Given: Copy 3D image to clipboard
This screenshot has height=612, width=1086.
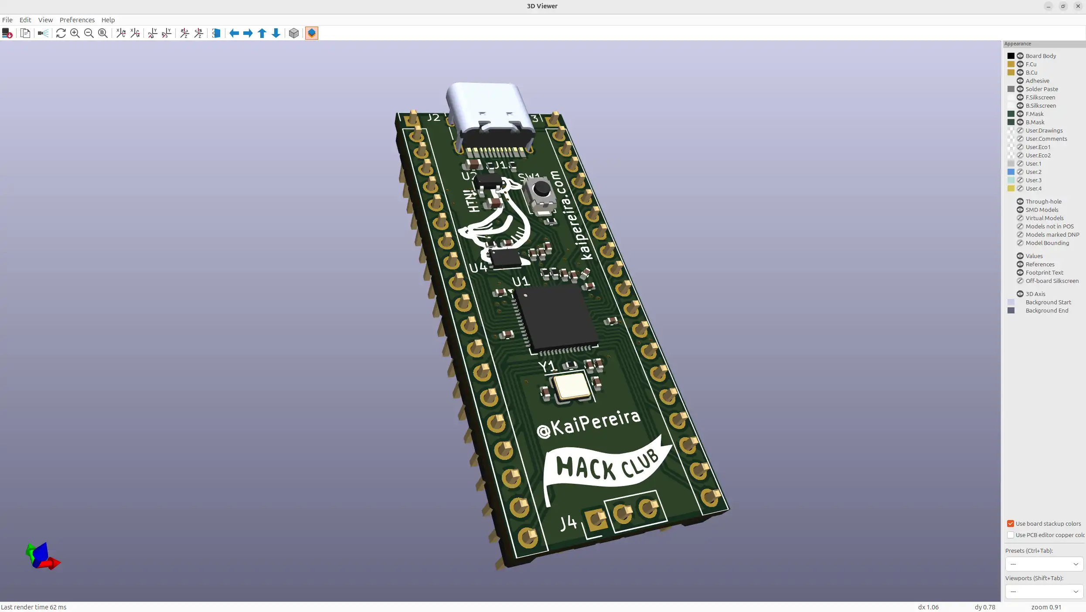Looking at the screenshot, I should [x=25, y=33].
